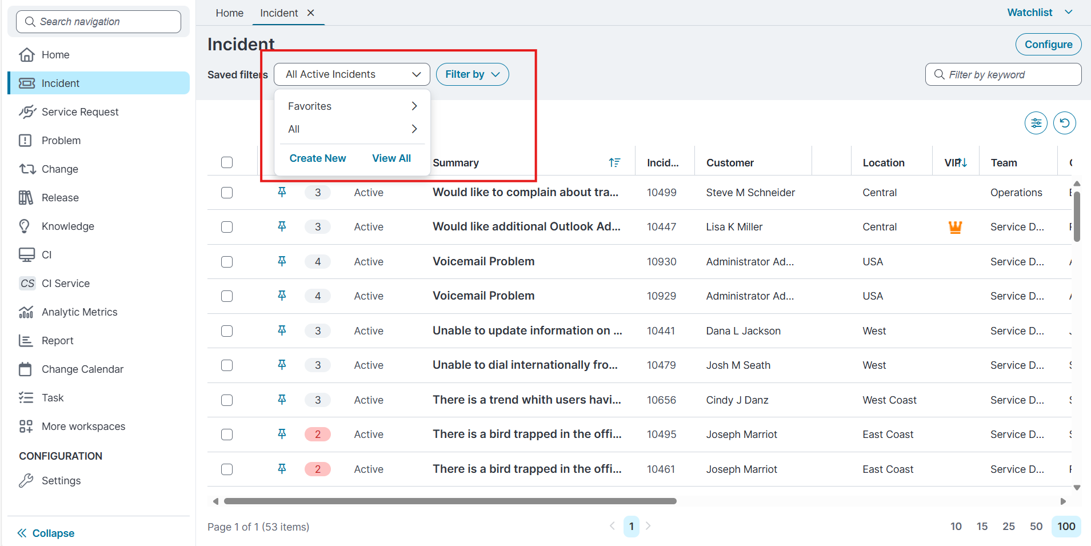
Task: Click the refresh list icon
Action: [x=1064, y=123]
